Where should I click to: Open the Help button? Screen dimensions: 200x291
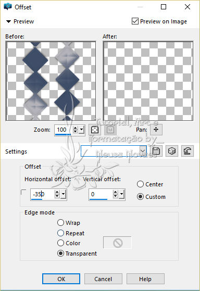(145, 279)
